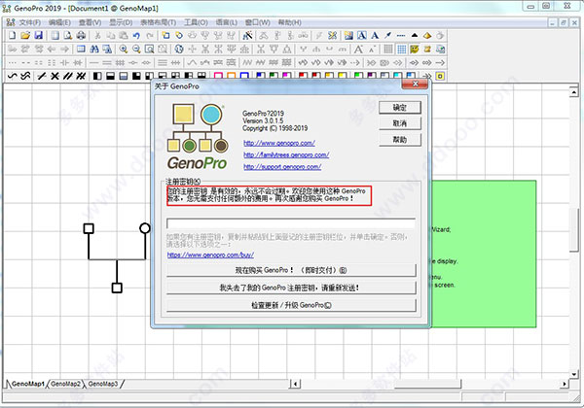Select the zoom-to-fit magnifier icon
The image size is (584, 408).
point(149,49)
